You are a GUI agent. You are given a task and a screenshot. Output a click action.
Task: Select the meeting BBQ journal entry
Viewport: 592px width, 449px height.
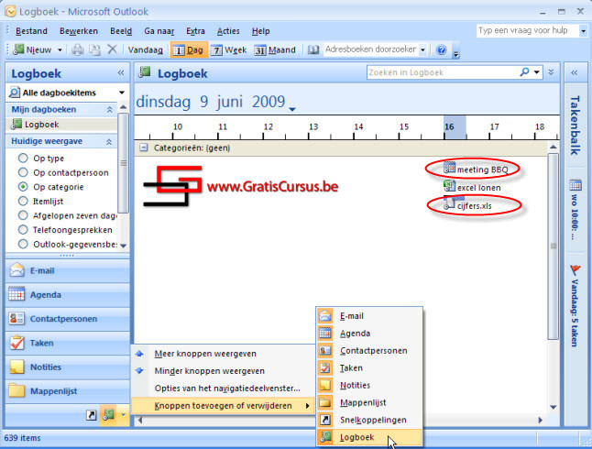coord(477,169)
